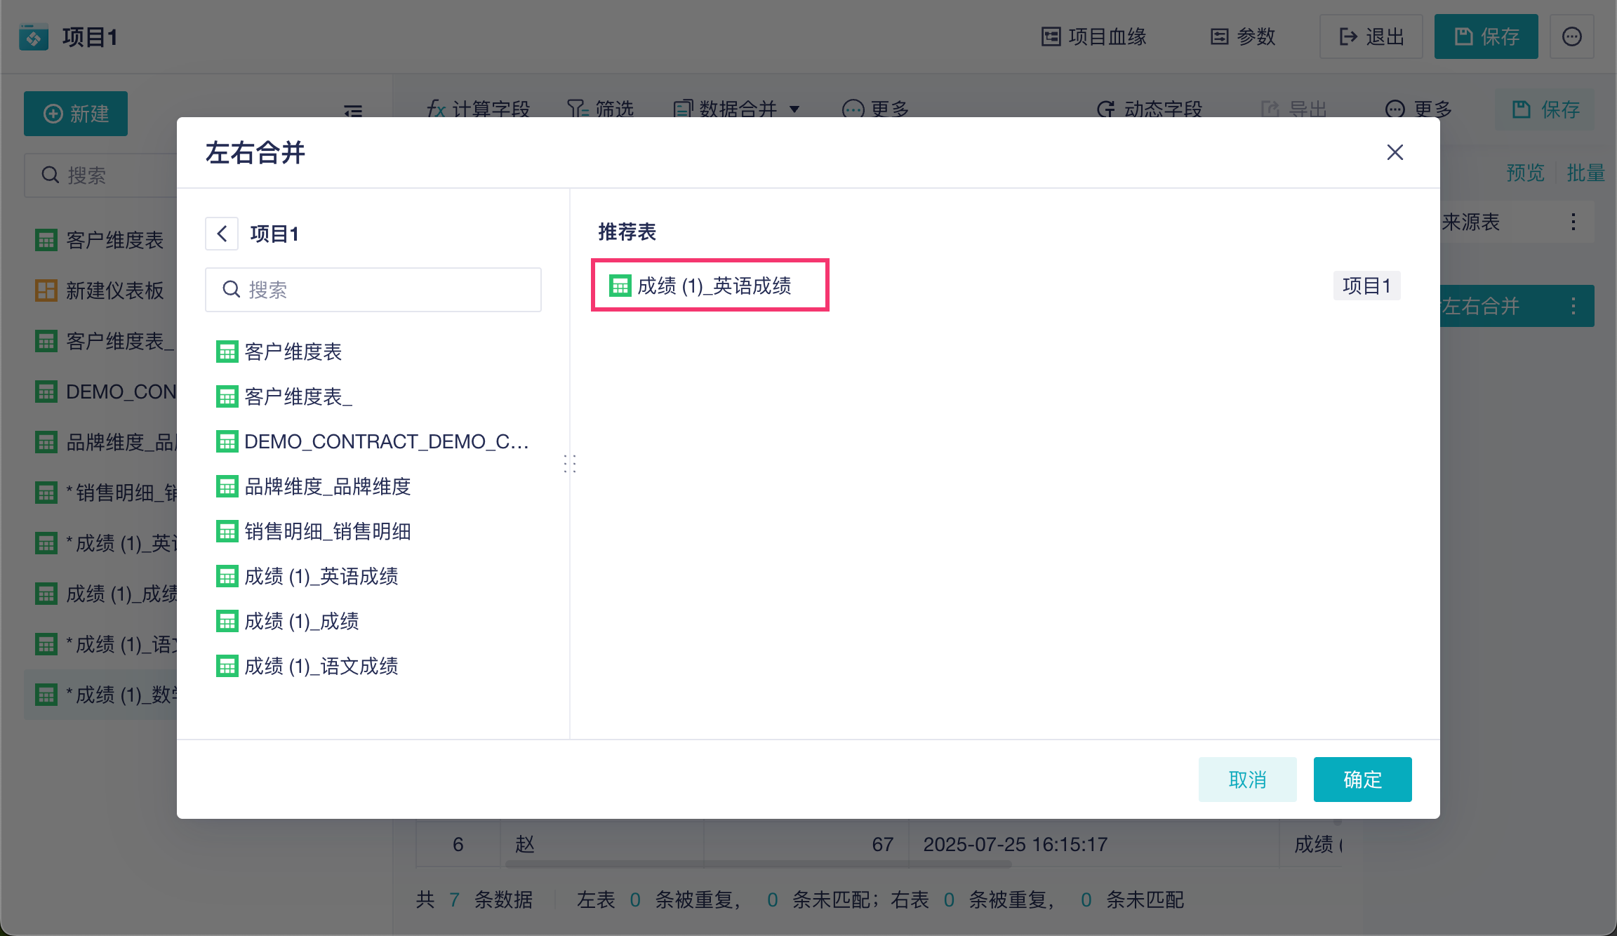The height and width of the screenshot is (936, 1617).
Task: Pick 成绩 (1)_语文成绩 from the table list
Action: (321, 666)
